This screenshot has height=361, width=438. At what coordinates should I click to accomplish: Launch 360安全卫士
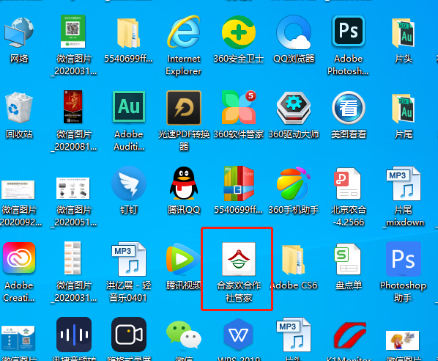[x=239, y=32]
